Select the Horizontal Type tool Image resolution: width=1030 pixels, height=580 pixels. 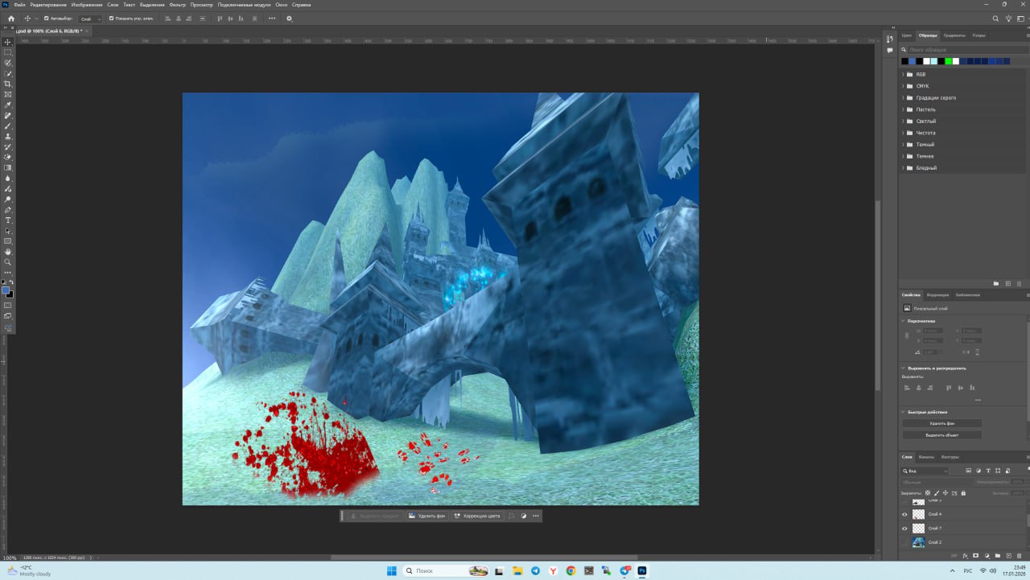(8, 220)
